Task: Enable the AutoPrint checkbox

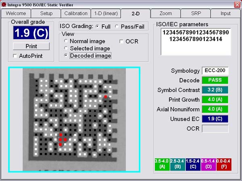Action: pyautogui.click(x=15, y=56)
